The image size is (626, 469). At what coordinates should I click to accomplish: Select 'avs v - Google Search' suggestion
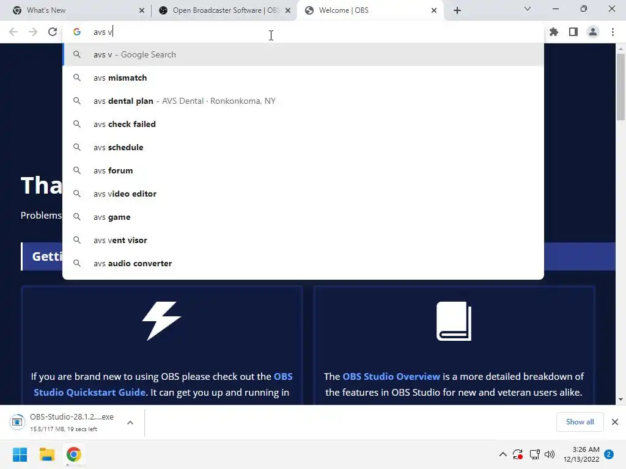tap(303, 54)
